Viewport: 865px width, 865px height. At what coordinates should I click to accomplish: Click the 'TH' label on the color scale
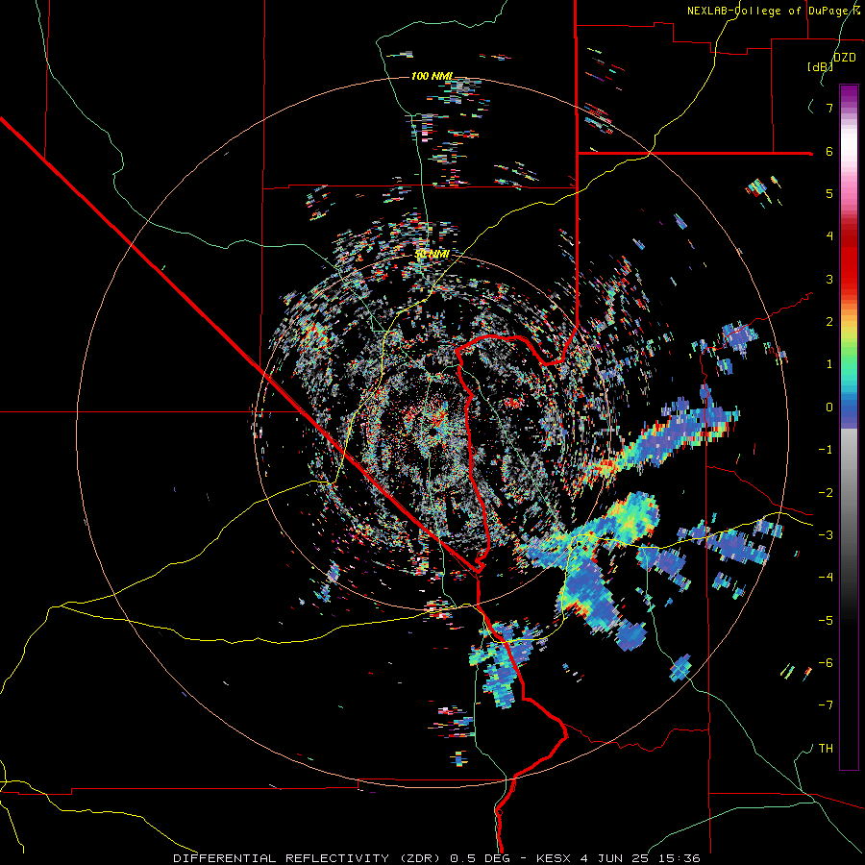pyautogui.click(x=826, y=748)
